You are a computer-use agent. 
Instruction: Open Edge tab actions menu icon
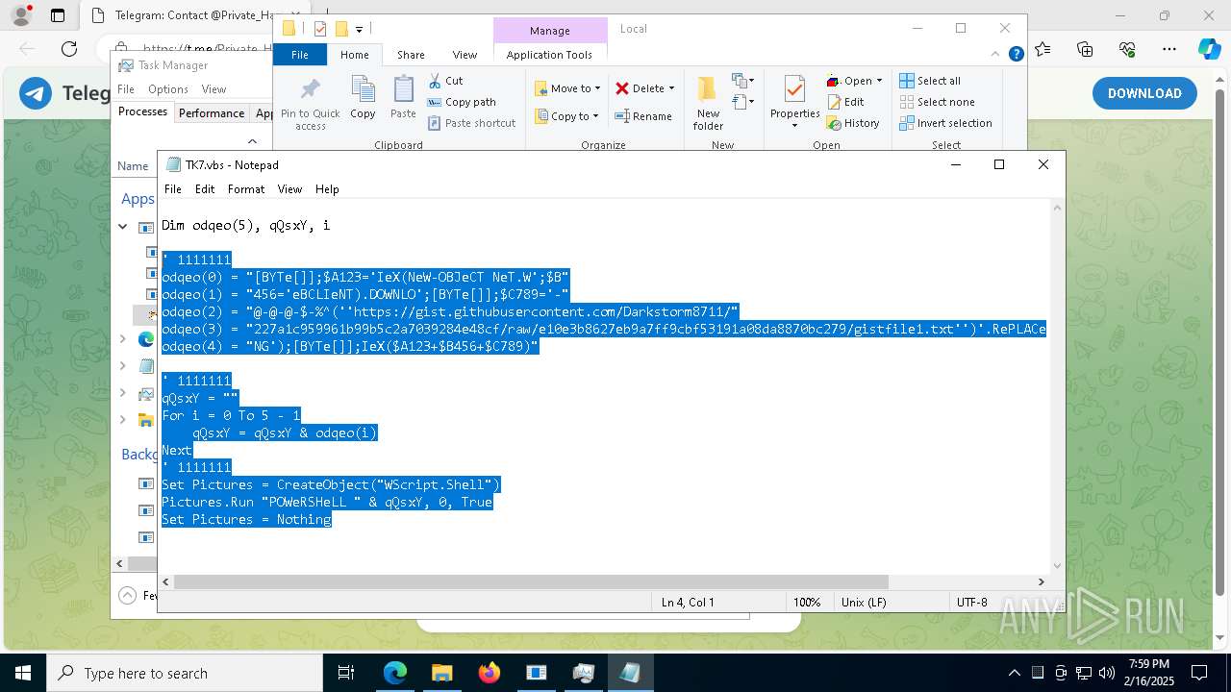58,15
